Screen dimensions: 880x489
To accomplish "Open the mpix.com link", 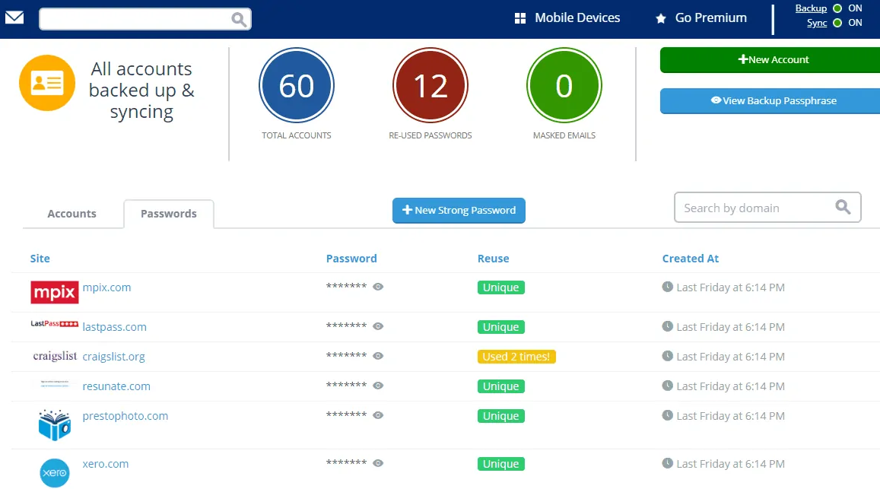I will pyautogui.click(x=106, y=287).
